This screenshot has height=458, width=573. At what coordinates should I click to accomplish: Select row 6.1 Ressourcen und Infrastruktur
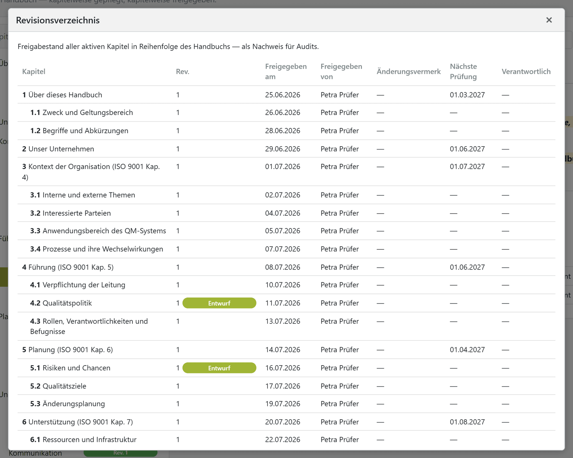286,440
